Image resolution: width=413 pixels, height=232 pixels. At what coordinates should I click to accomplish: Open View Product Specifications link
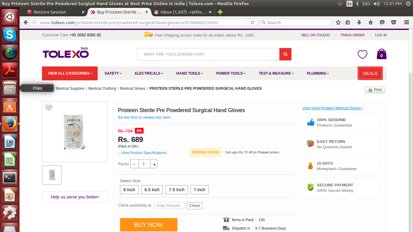coord(144,153)
